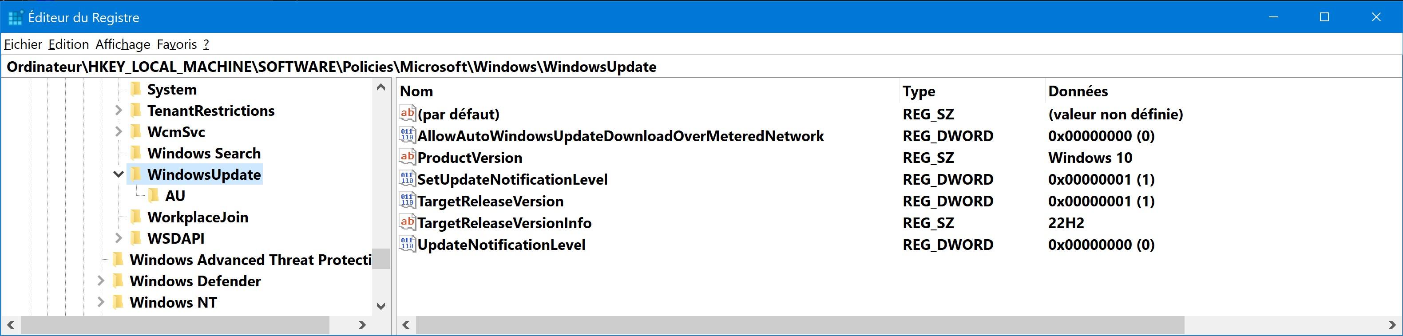This screenshot has height=336, width=1403.
Task: Expand the Windows Defender key
Action: tap(101, 281)
